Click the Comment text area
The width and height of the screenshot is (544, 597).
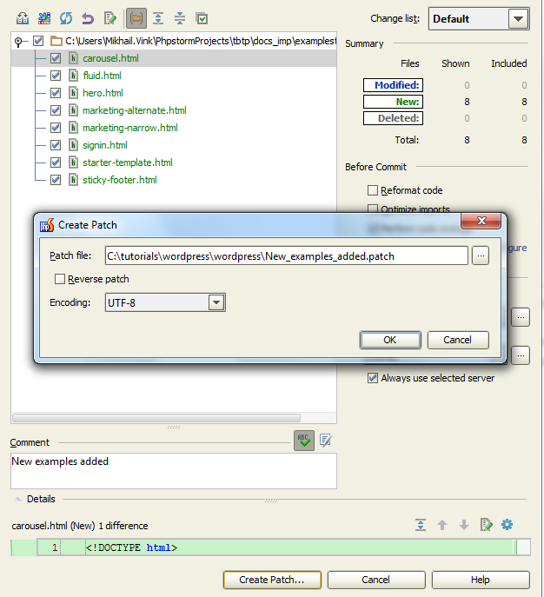pyautogui.click(x=174, y=471)
